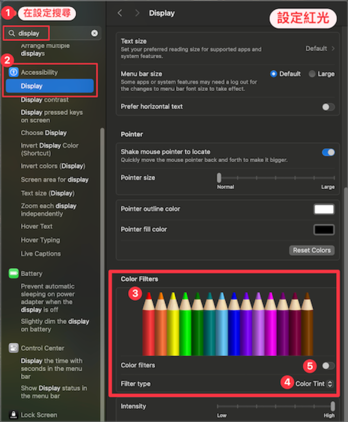This screenshot has width=348, height=422.
Task: Open Live Captions search result
Action: tap(41, 254)
